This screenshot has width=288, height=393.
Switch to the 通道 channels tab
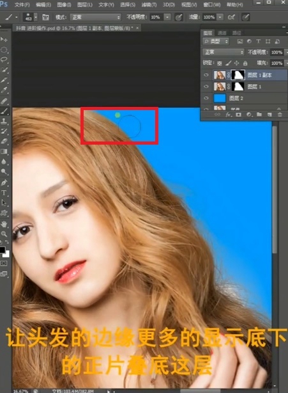[222, 33]
